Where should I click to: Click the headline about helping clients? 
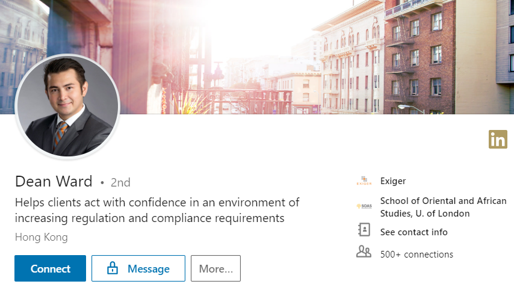(x=157, y=211)
